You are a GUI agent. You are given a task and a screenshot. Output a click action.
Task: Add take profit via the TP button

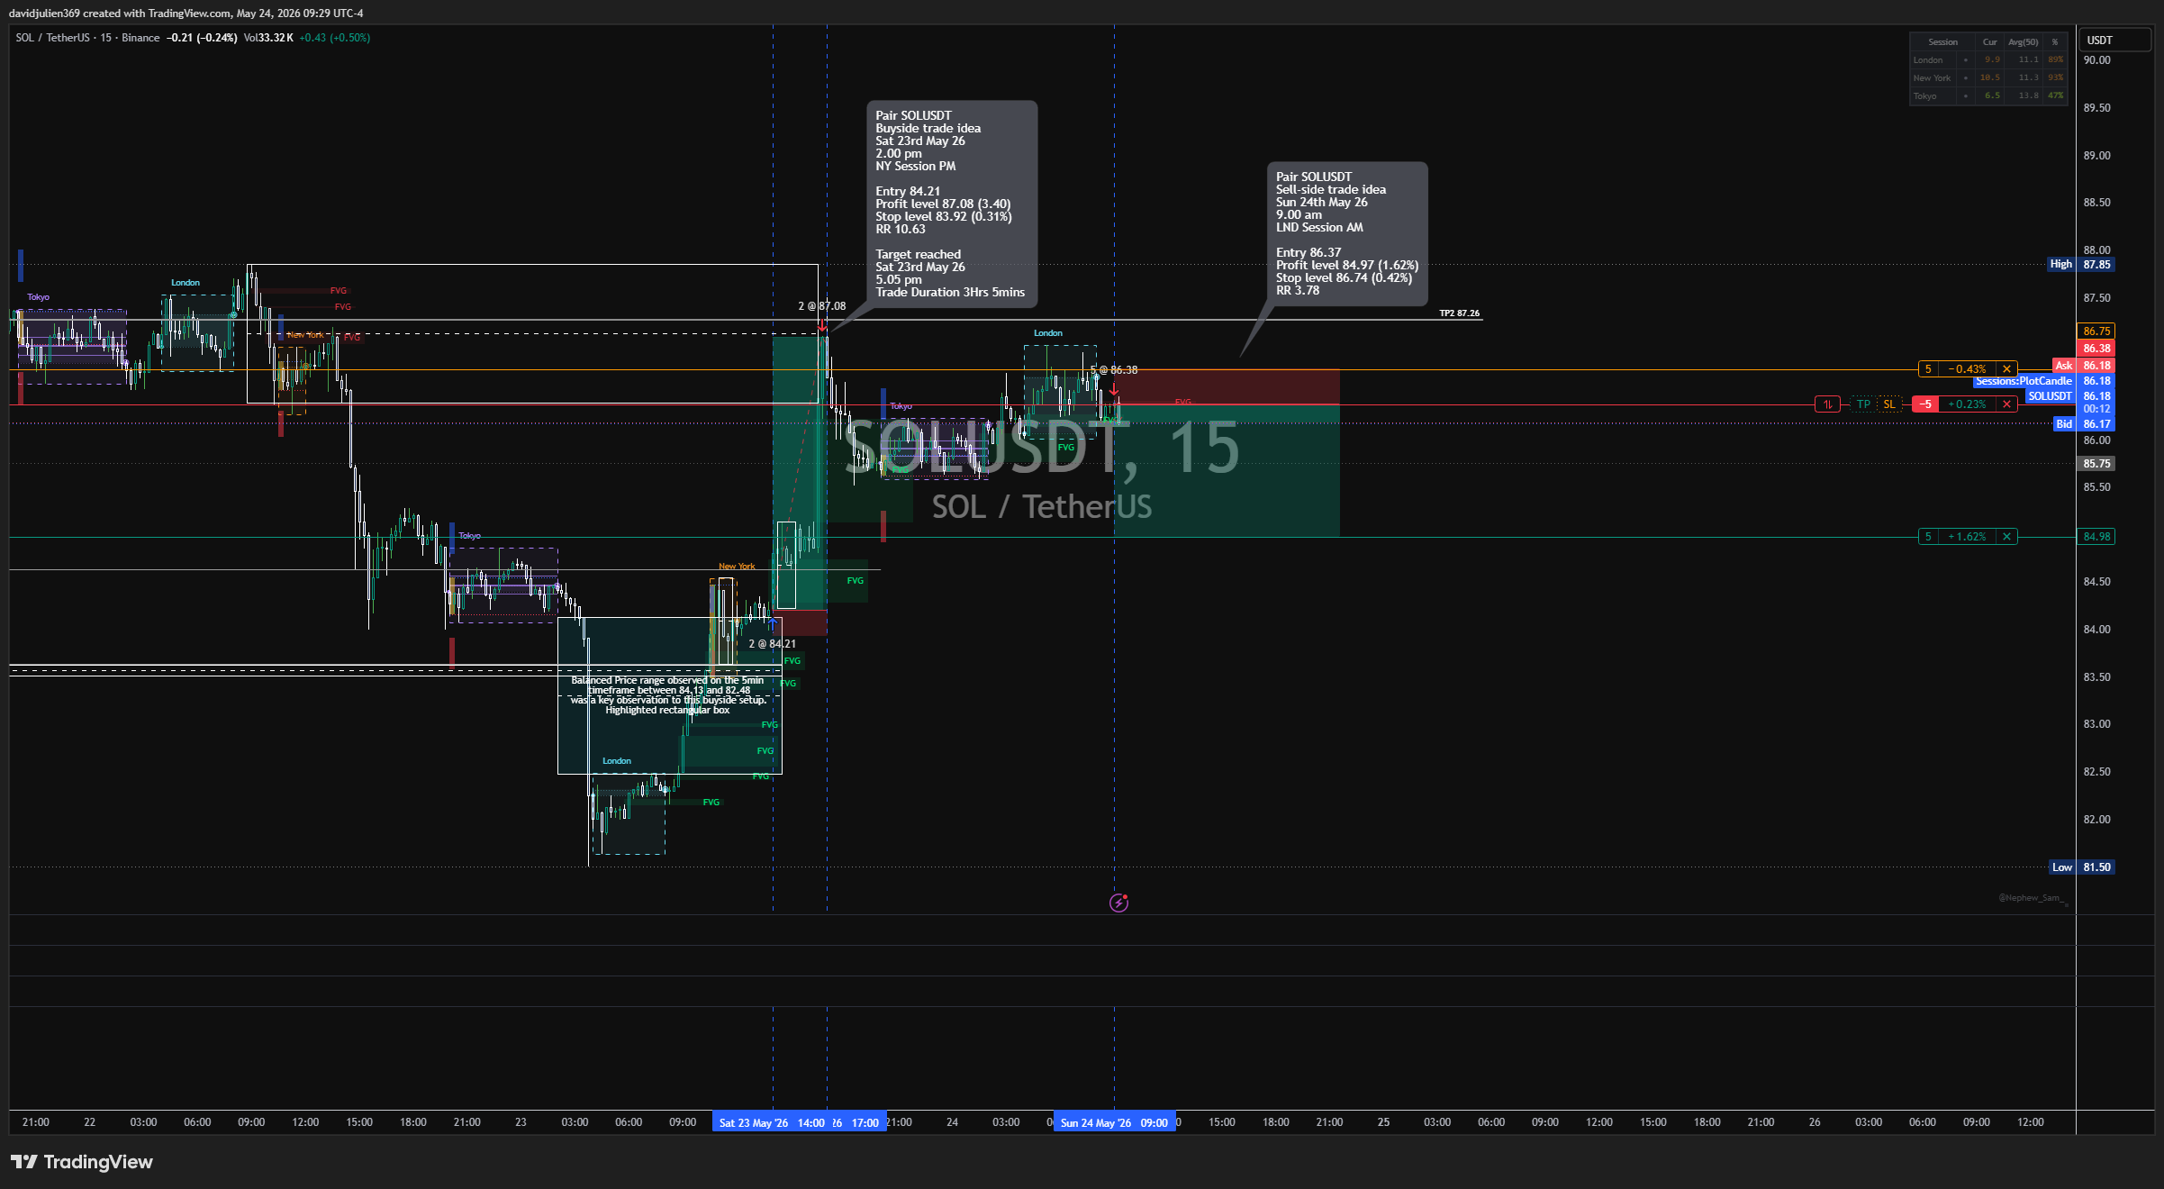tap(1863, 404)
